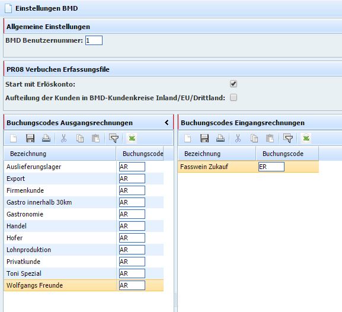Click the save icon in Ausgangsrechnungen toolbar

(x=30, y=138)
